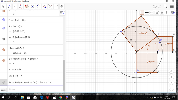
Task: Select the Line segment tool
Action: point(15,6)
